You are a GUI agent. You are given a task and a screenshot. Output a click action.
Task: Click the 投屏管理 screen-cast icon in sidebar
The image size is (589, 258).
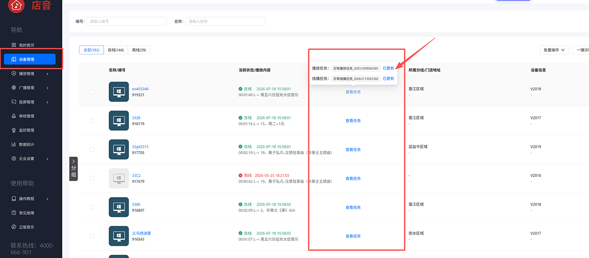click(14, 102)
